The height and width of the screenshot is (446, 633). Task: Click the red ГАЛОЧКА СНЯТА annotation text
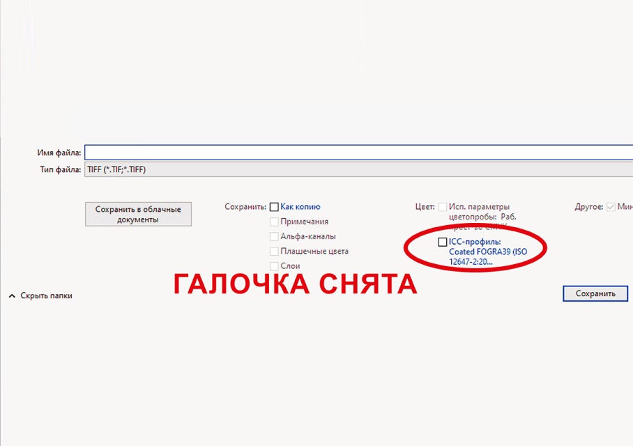pyautogui.click(x=295, y=284)
